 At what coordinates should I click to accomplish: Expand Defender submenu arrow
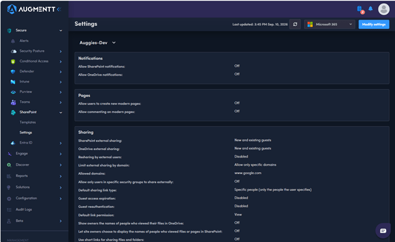pyautogui.click(x=61, y=72)
